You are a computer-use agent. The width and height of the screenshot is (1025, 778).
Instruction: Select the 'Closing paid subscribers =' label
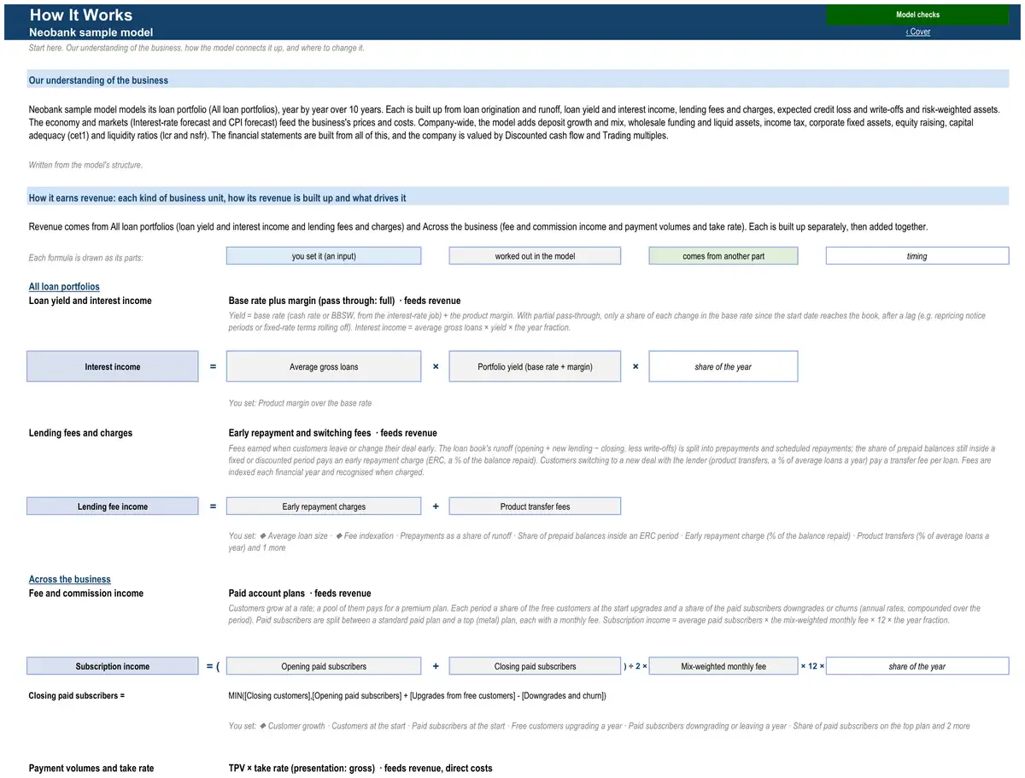pyautogui.click(x=77, y=695)
